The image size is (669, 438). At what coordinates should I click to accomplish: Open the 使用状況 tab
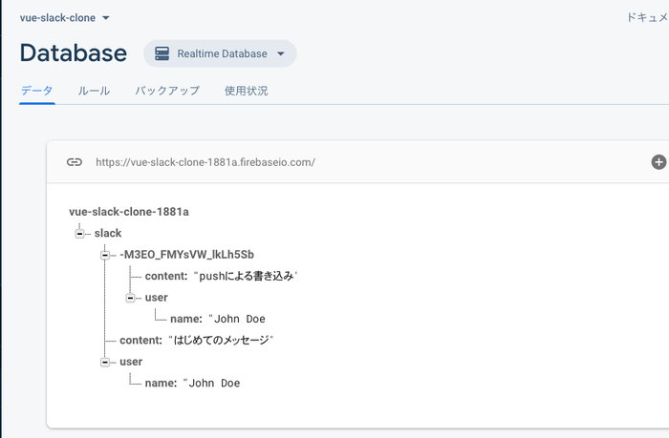tap(247, 91)
